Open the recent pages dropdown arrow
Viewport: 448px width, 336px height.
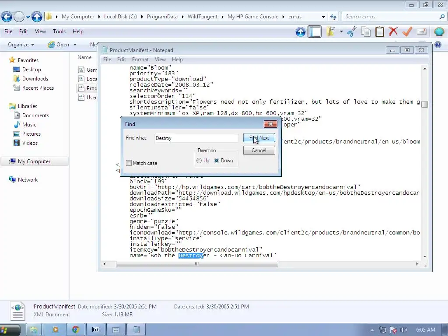pos(28,17)
